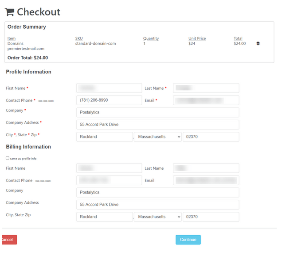This screenshot has height=259, width=282.
Task: Click the profile Zip field
Action: [211, 137]
